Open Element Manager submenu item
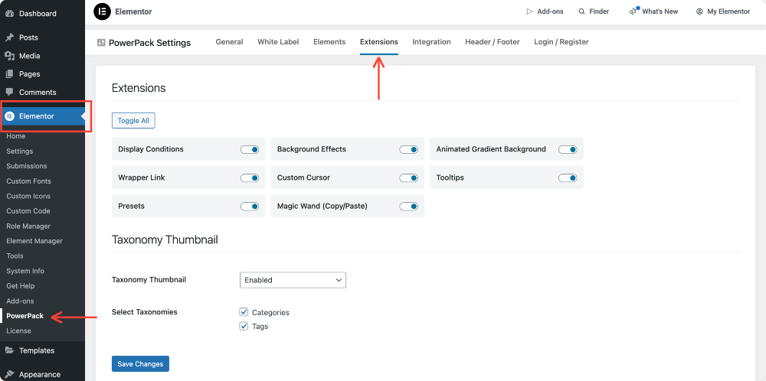 (34, 241)
